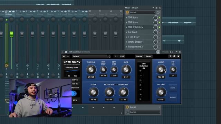Open Kotelnikov settings cog next to help
The height and width of the screenshot is (124, 221).
click(x=174, y=56)
